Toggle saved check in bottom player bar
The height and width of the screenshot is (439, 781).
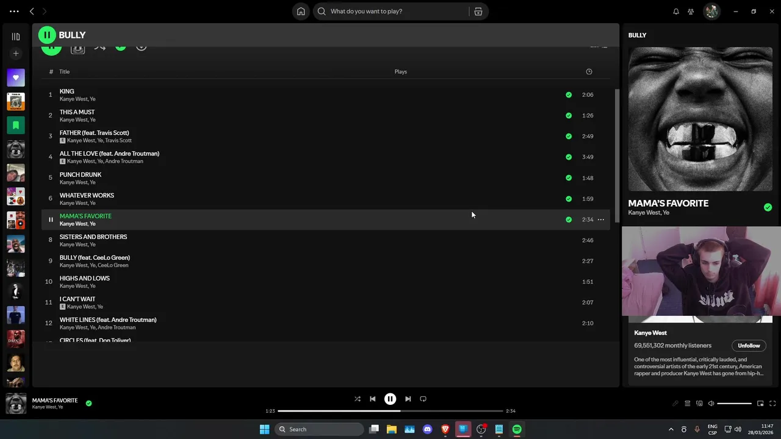(x=88, y=403)
